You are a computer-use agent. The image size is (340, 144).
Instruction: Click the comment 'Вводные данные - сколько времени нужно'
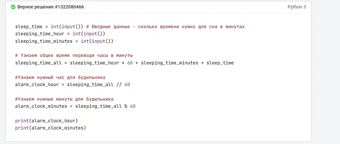tap(144, 27)
